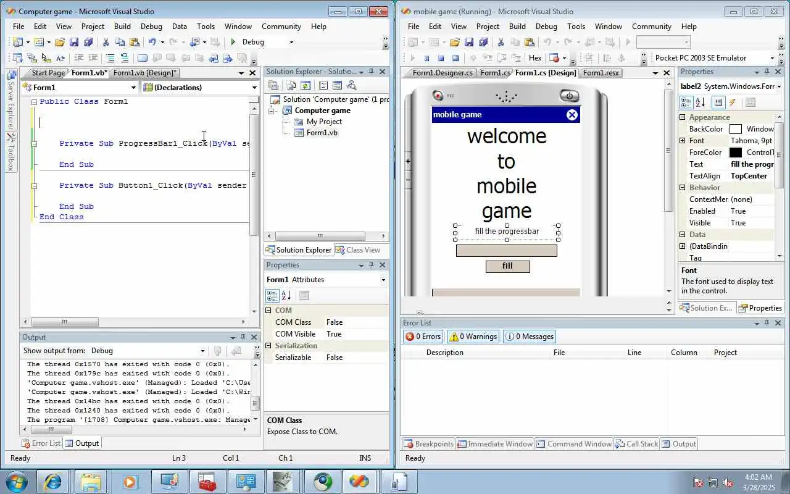The image size is (790, 494).
Task: Switch to Form1.vb [Design]* tab
Action: (145, 73)
